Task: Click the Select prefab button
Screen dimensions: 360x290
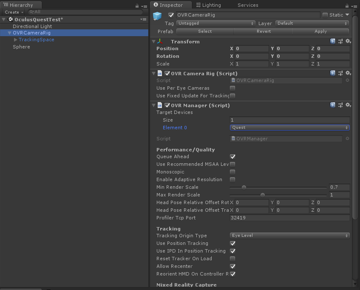Action: coord(204,31)
